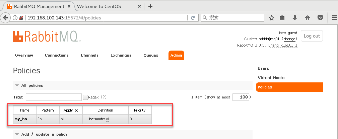Click the cluster name change link
This screenshot has width=338, height=139.
click(289, 39)
